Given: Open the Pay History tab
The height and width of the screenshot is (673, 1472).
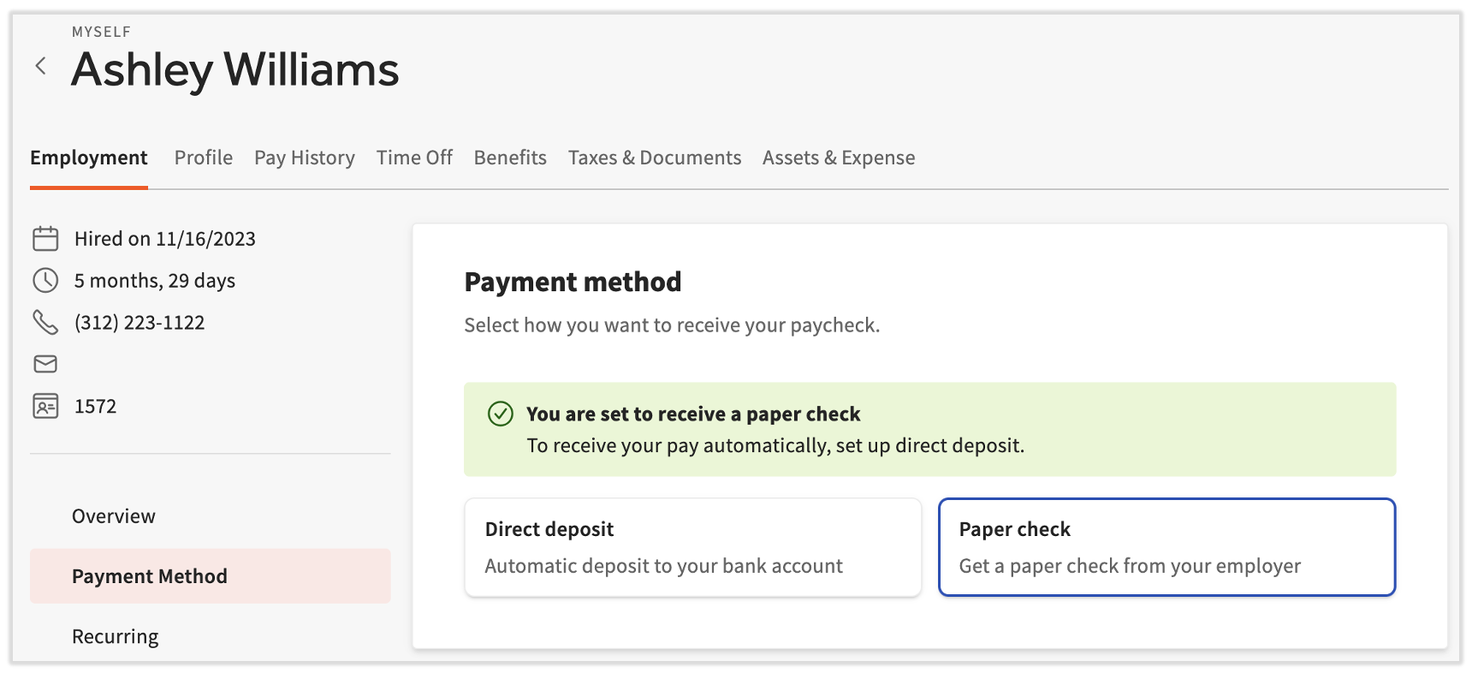Looking at the screenshot, I should coord(304,158).
